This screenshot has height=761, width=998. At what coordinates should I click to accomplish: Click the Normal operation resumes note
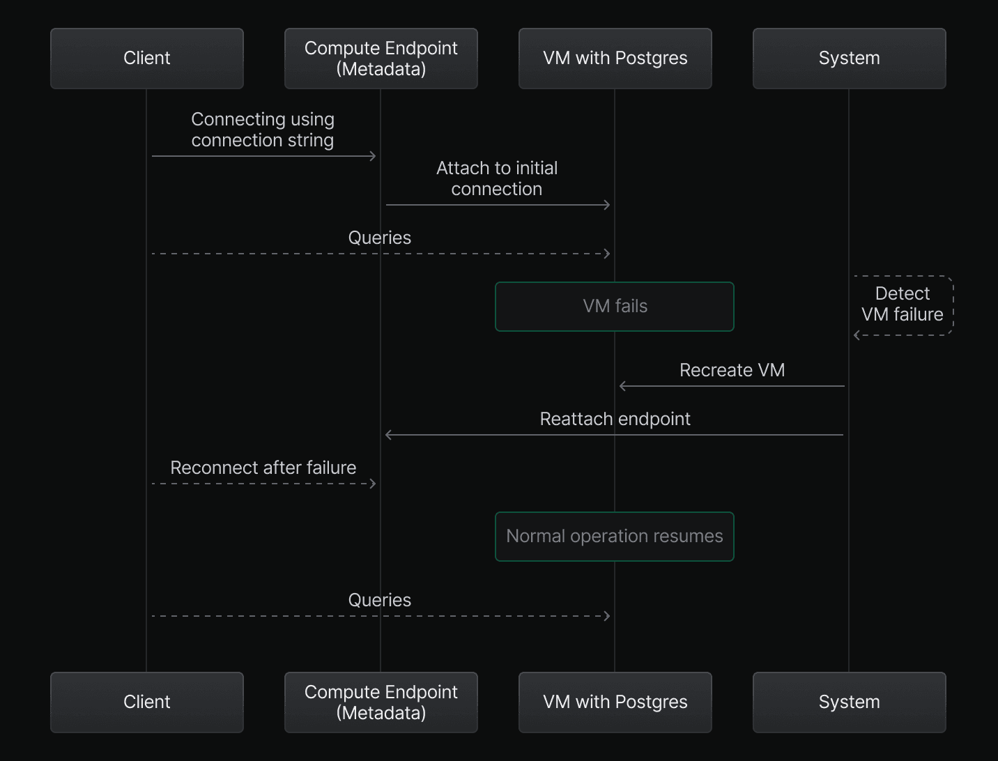tap(615, 536)
